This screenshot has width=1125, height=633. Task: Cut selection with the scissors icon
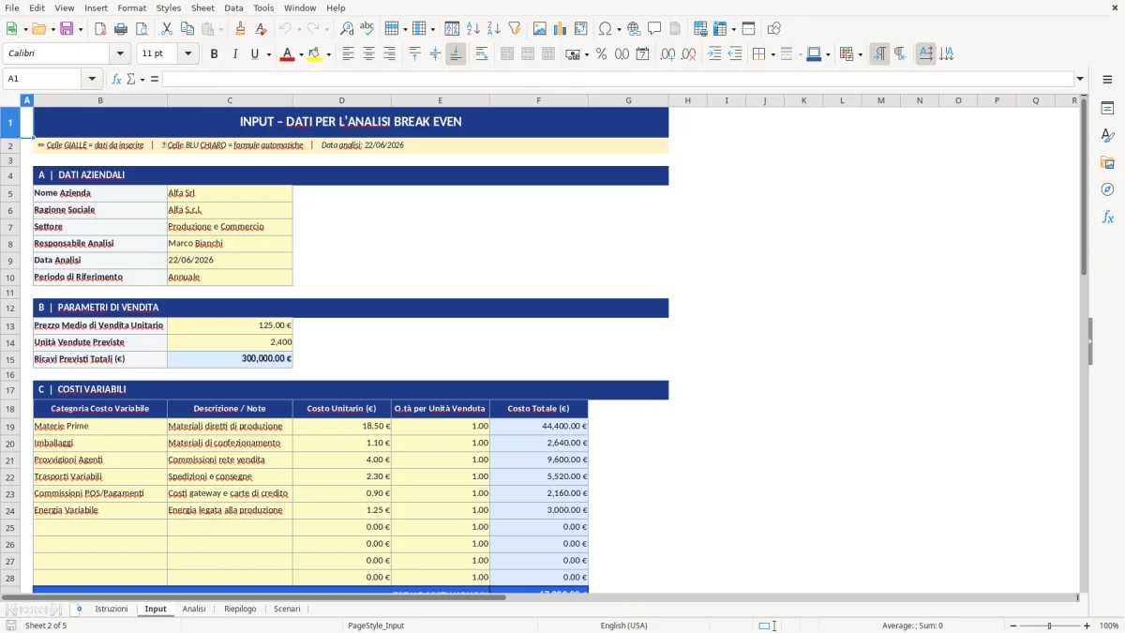click(167, 29)
